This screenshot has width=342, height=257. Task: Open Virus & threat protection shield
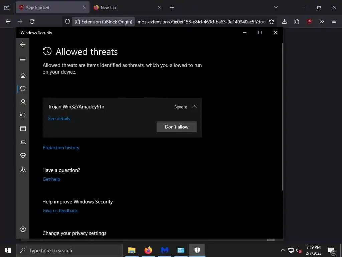(x=23, y=89)
